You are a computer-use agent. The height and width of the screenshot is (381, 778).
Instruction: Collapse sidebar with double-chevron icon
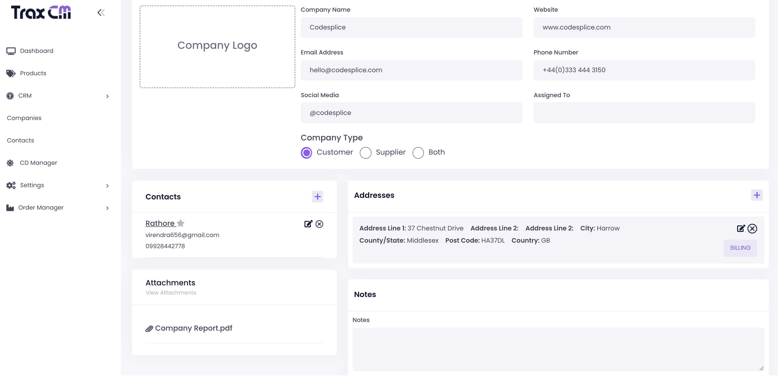[101, 12]
